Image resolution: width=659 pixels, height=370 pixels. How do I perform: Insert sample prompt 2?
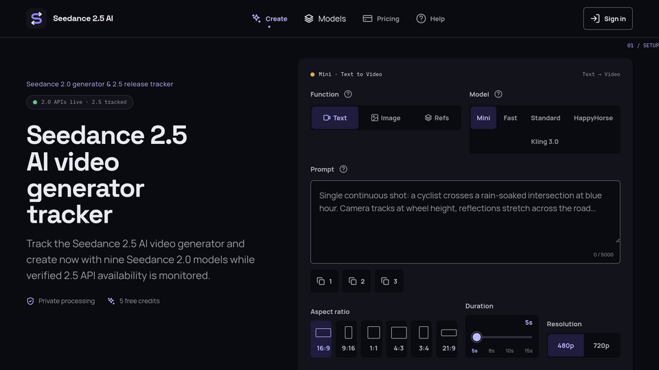[x=356, y=281]
